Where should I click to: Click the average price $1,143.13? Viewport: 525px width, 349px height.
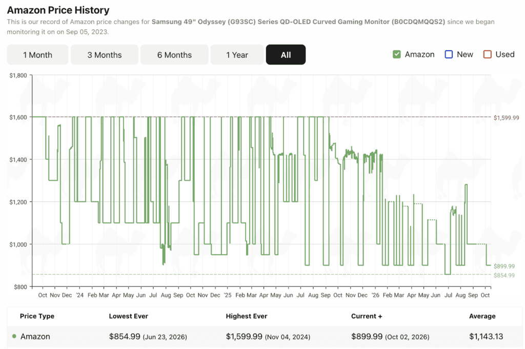[486, 337]
